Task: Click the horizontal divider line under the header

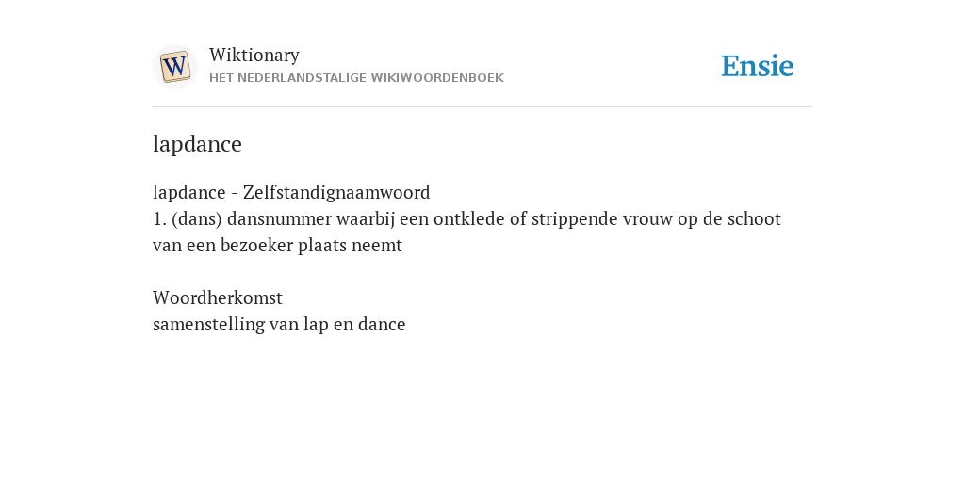Action: [x=482, y=107]
